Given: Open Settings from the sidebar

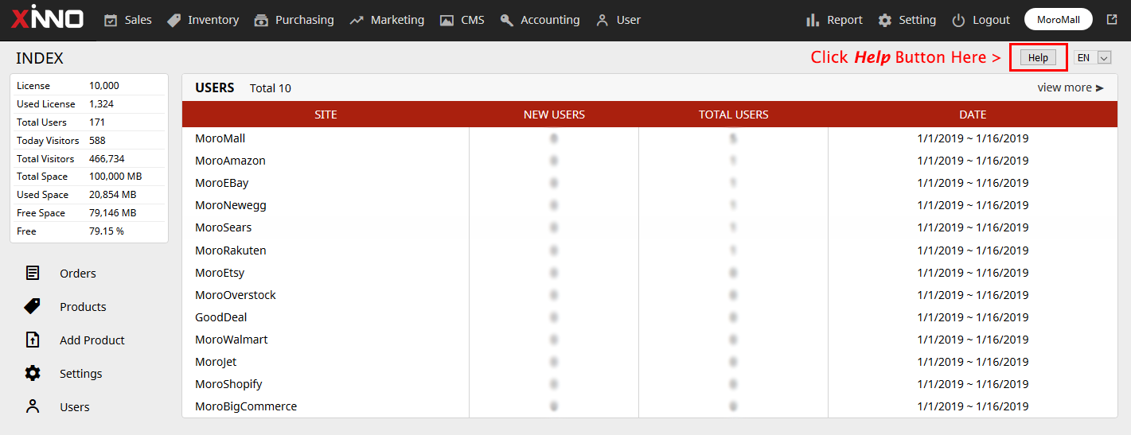Looking at the screenshot, I should tap(81, 373).
